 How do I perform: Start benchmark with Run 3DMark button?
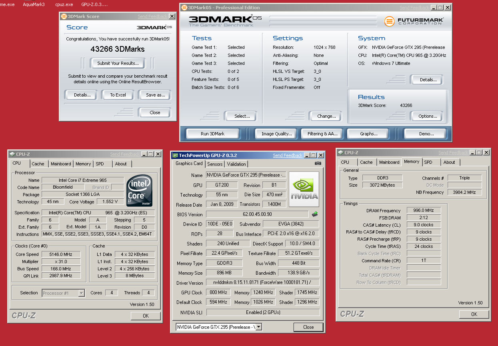(212, 134)
